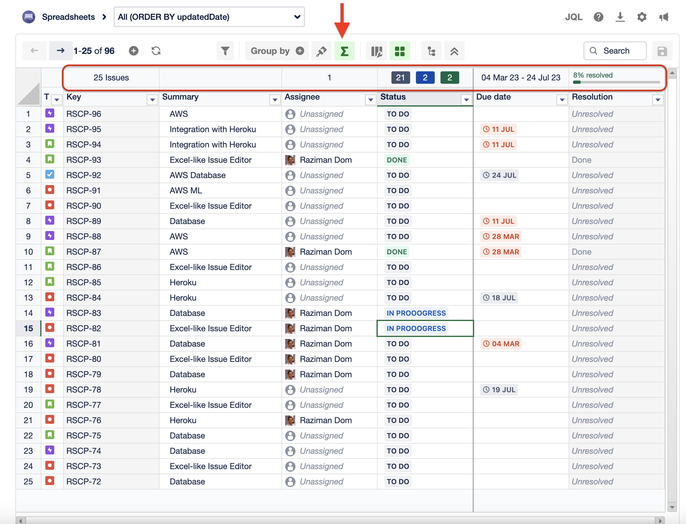686x524 pixels.
Task: Expand the Assignee column filter arrow
Action: [370, 100]
